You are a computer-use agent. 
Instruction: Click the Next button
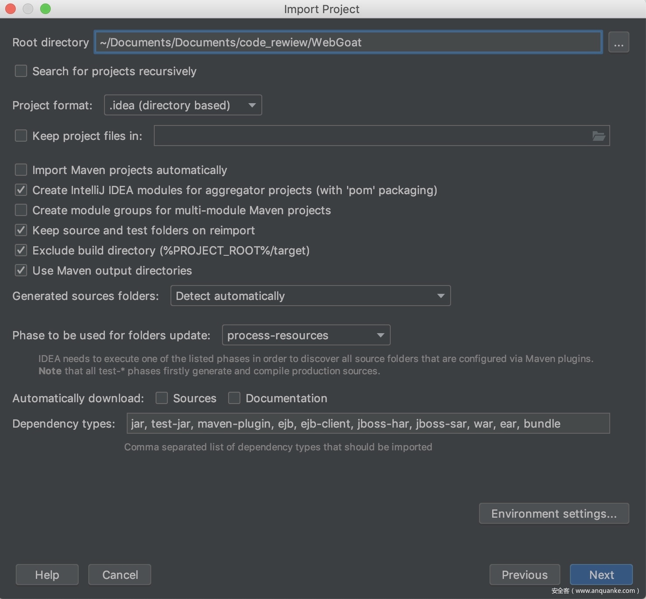pyautogui.click(x=601, y=575)
